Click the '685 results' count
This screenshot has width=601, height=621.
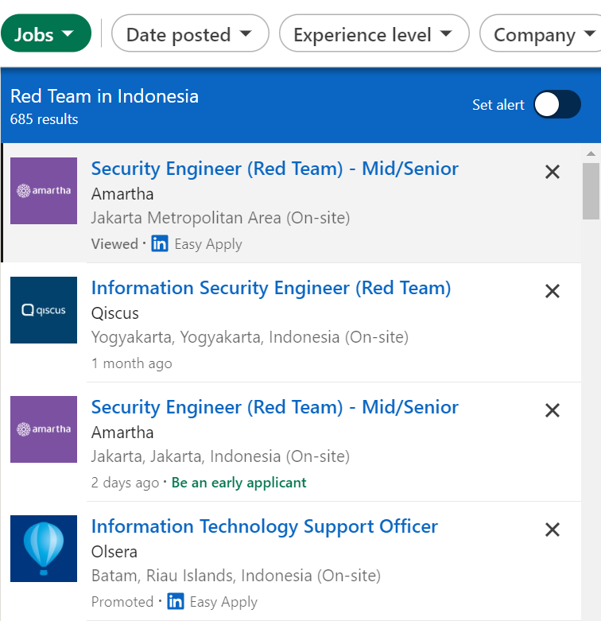[x=44, y=119]
